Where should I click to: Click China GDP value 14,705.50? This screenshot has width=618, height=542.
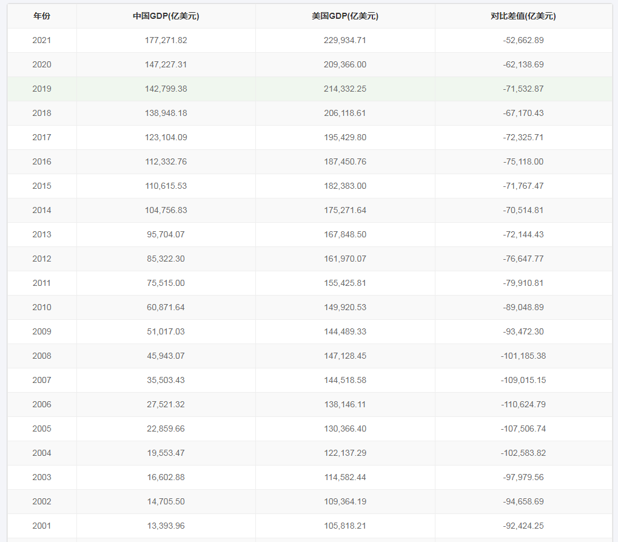pos(166,501)
